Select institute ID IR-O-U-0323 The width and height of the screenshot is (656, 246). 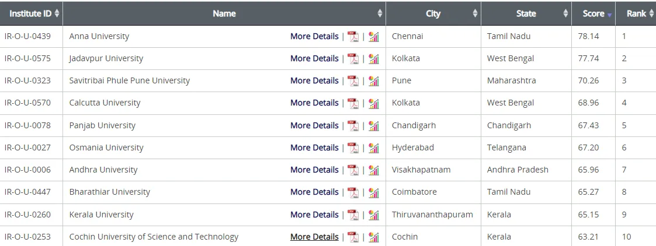[x=27, y=80]
